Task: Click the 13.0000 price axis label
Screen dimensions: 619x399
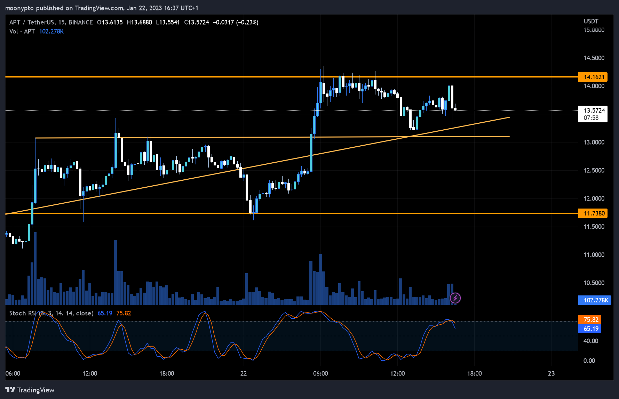Action: [594, 142]
